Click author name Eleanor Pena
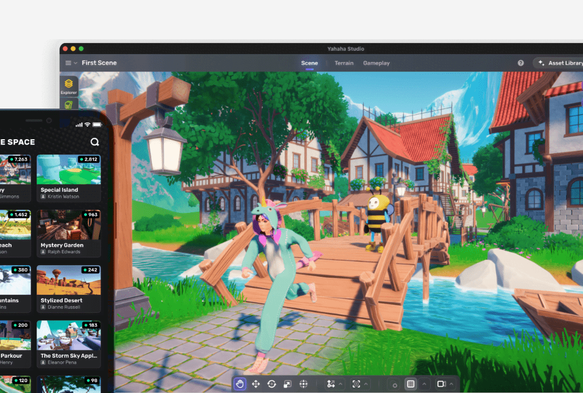This screenshot has height=393, width=583. [62, 362]
